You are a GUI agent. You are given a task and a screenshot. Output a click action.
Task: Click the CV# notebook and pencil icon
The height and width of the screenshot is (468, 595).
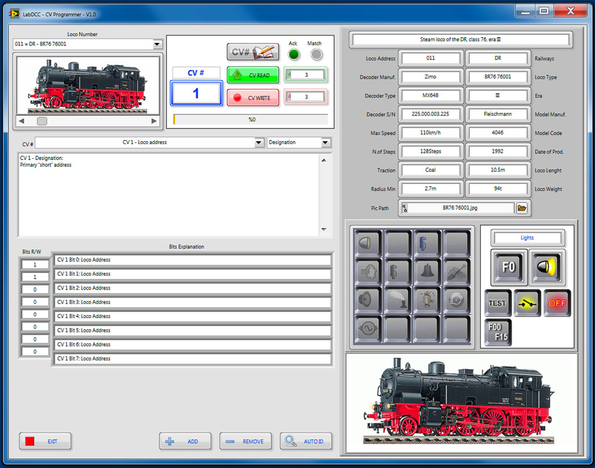tap(253, 52)
